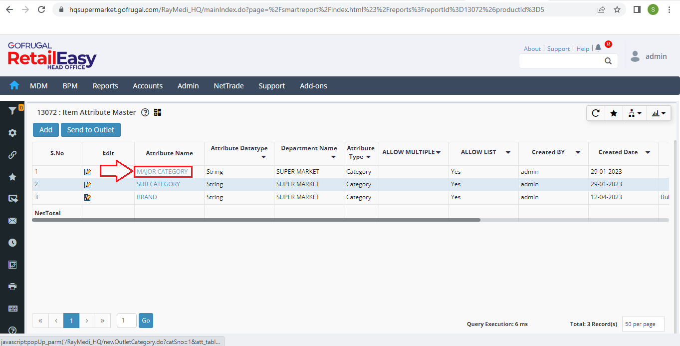The image size is (680, 346).
Task: Open the MAJOR CATEGORY attribute link
Action: tap(162, 172)
